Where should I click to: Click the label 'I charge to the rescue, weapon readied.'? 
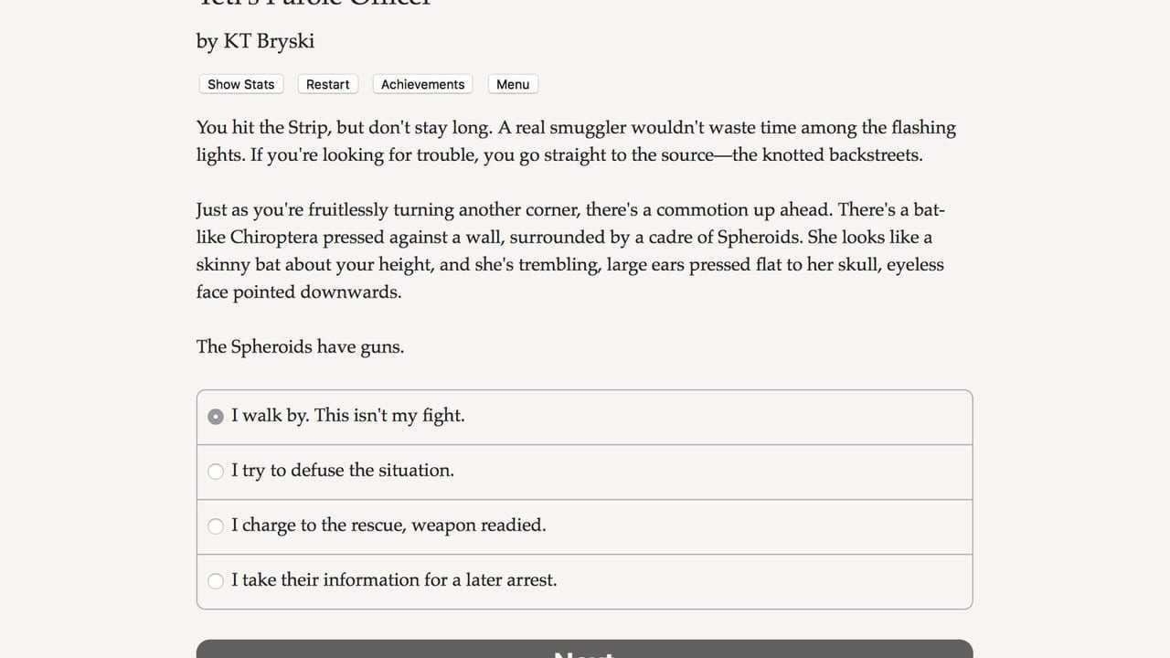point(388,525)
